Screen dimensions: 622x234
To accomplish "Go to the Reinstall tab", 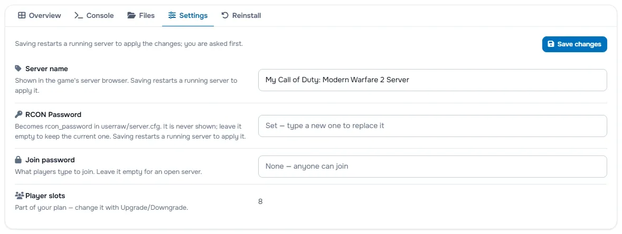I will click(241, 15).
